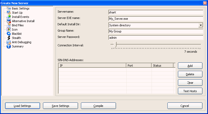Viewport: 208px width, 114px height.
Task: Open the Stealth section icon
Action: (8, 38)
